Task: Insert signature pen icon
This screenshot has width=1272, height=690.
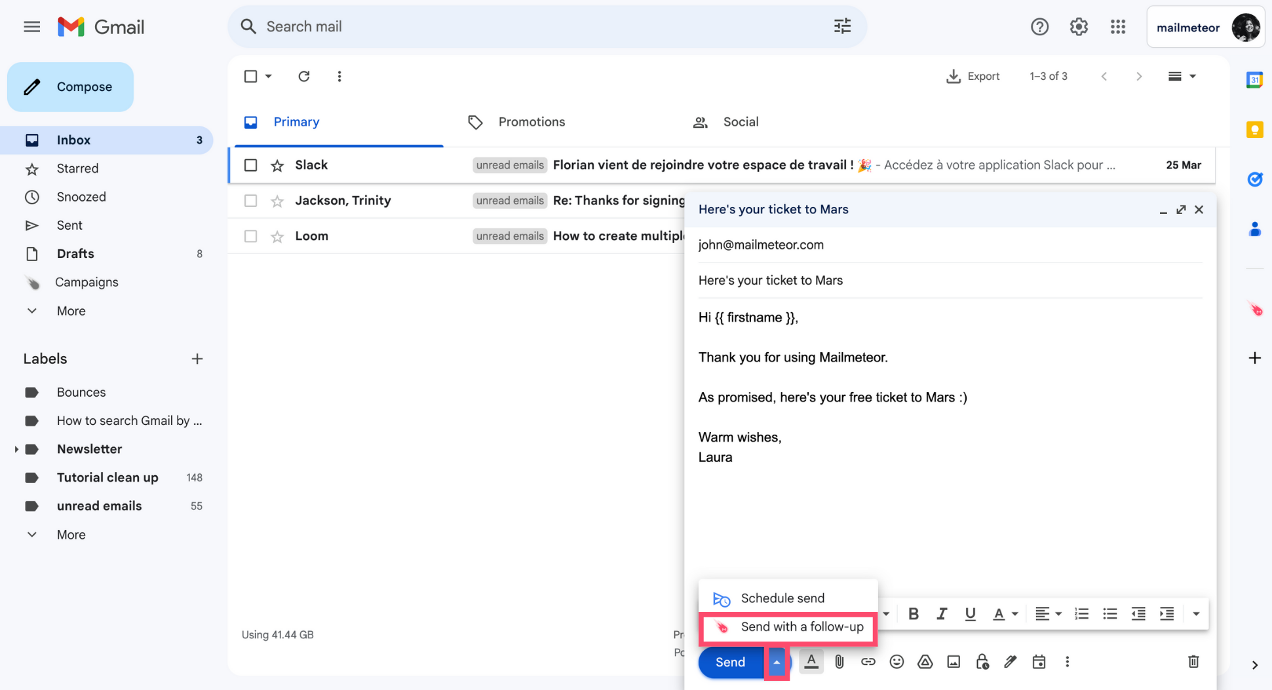Action: (x=1010, y=662)
